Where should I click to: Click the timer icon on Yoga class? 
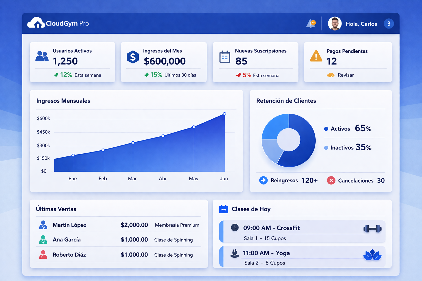234,253
